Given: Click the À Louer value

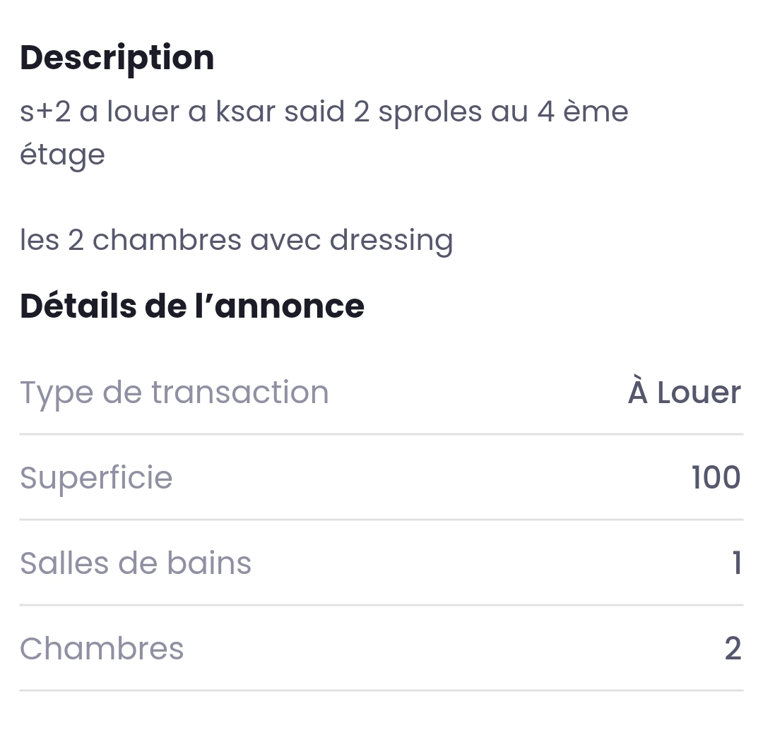Looking at the screenshot, I should [684, 393].
